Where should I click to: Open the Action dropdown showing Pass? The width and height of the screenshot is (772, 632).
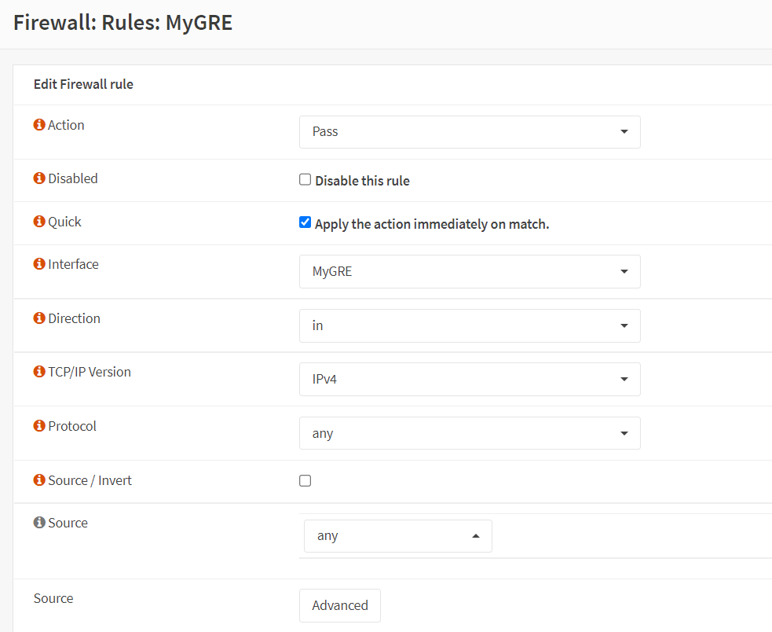(x=470, y=132)
